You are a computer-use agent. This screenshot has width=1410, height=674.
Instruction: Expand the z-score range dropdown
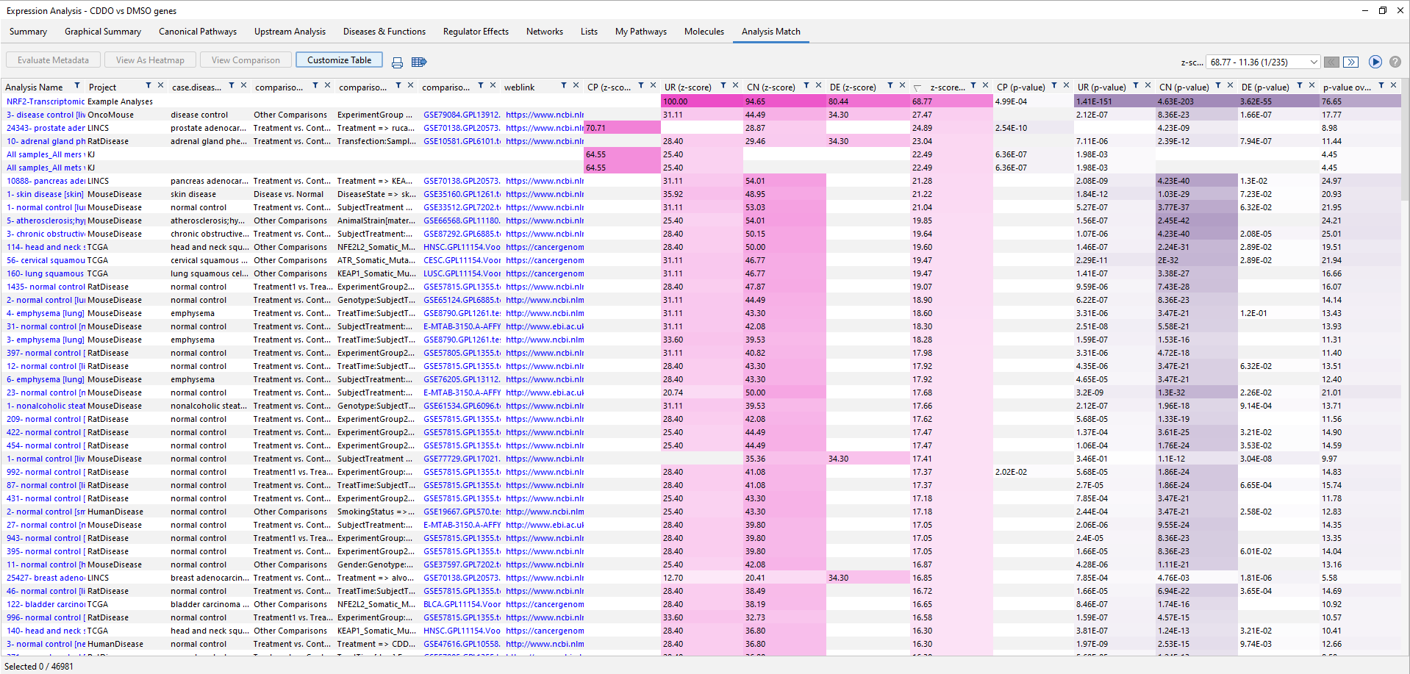click(1313, 62)
